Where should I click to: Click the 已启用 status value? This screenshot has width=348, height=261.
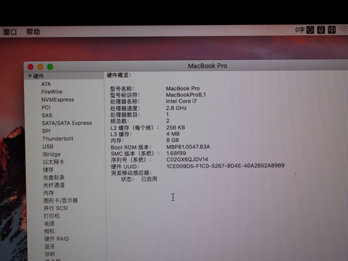point(149,179)
